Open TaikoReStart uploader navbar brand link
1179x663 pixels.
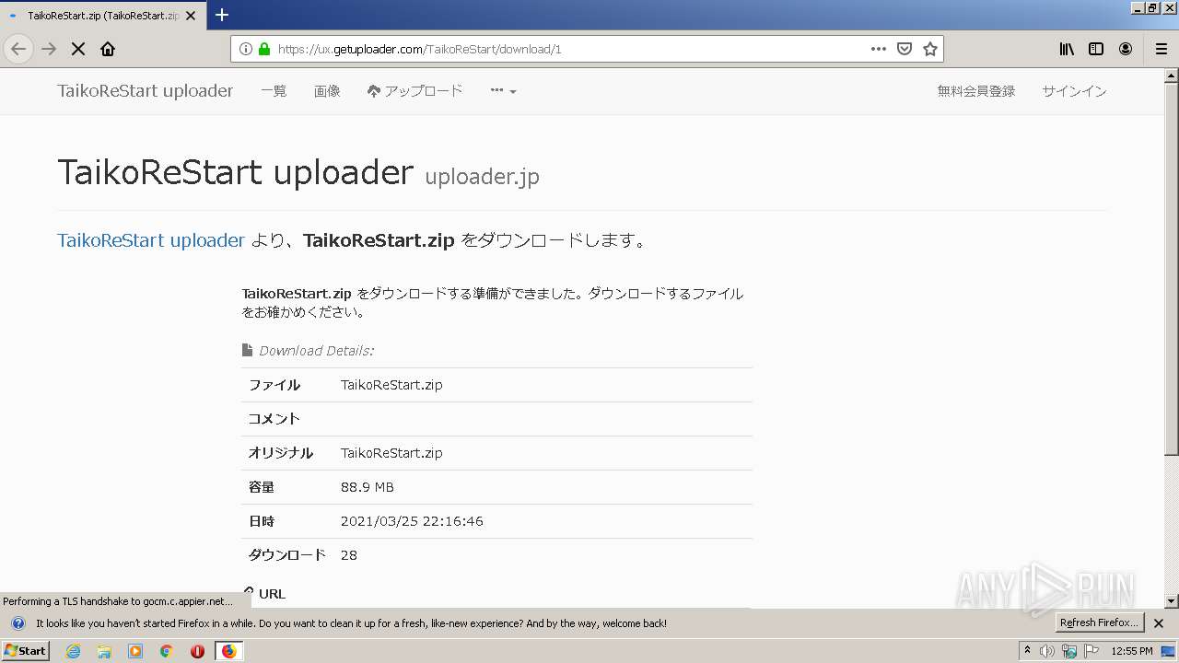pyautogui.click(x=146, y=90)
